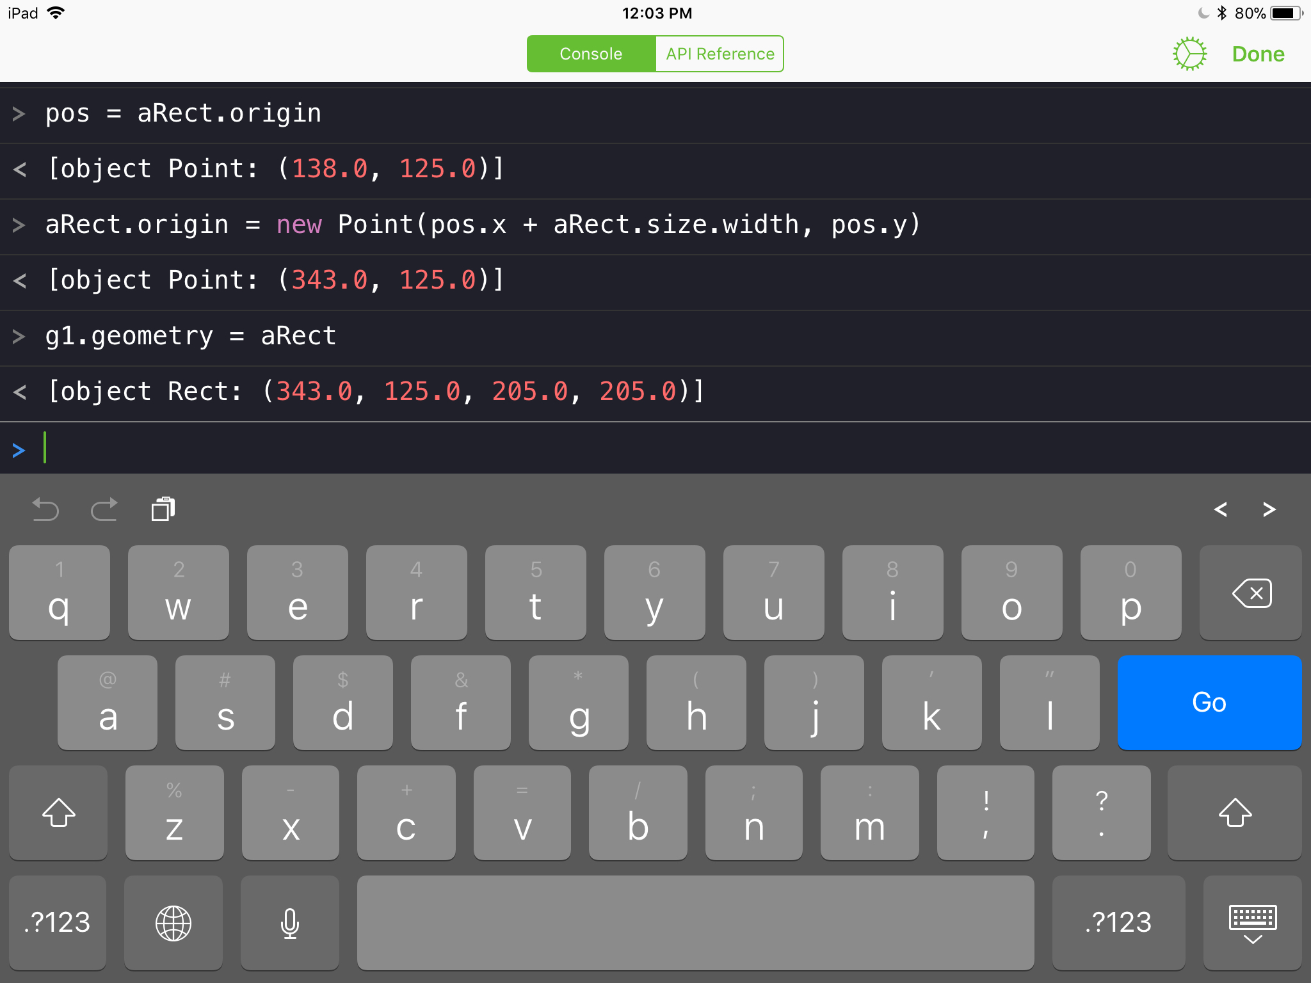Move cursor left with < arrow
This screenshot has height=983, width=1311.
pos(1220,509)
